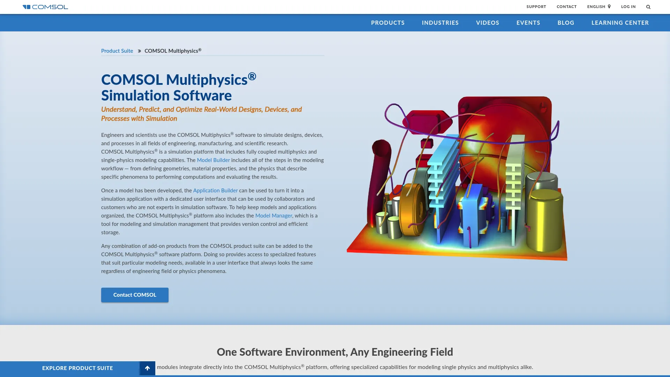Open the LEARNING CENTER
The height and width of the screenshot is (377, 670).
(x=620, y=23)
